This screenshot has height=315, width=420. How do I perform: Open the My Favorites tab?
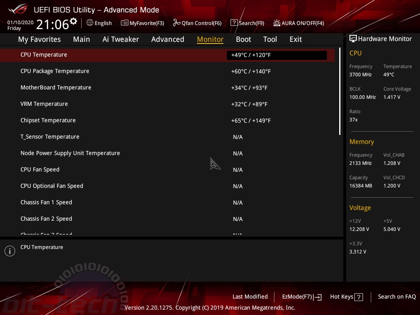point(39,39)
